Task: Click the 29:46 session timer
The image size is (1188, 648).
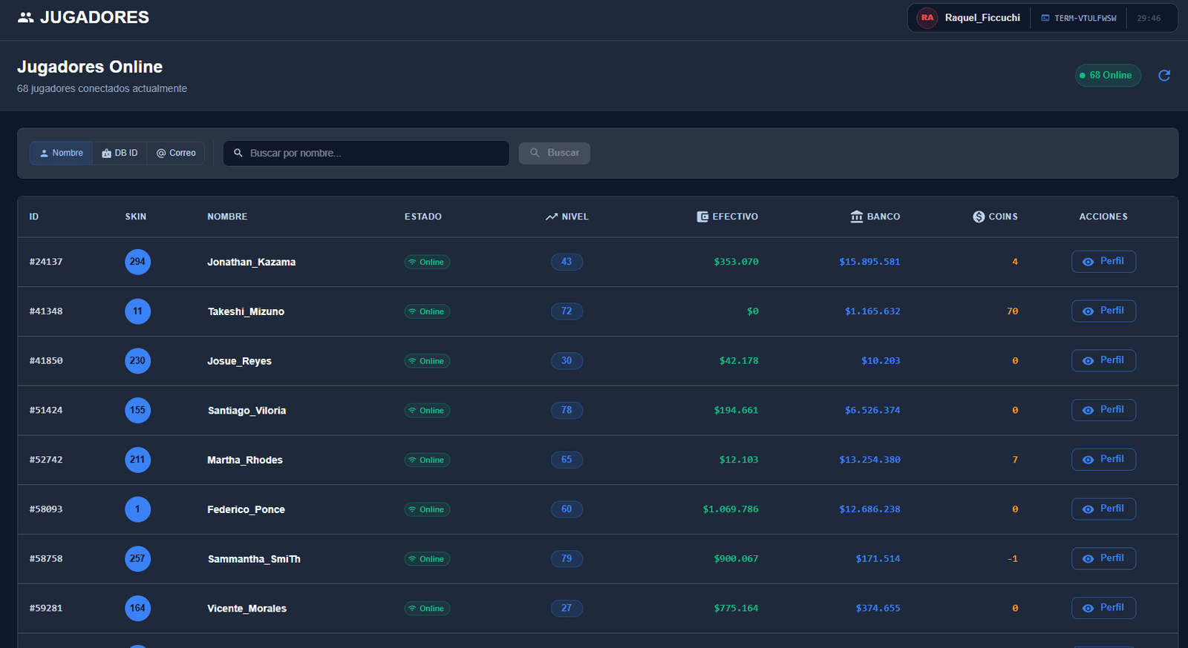Action: (1149, 18)
